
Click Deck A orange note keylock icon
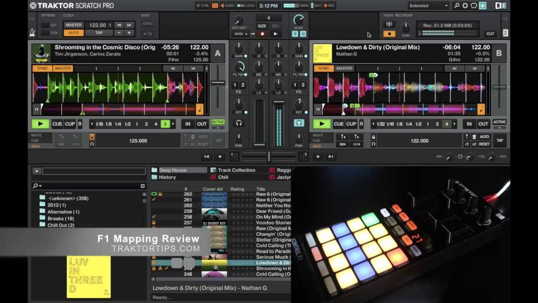point(200,109)
